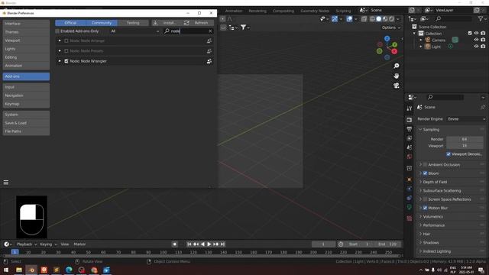The height and width of the screenshot is (275, 489).
Task: Switch to the Animation workspace tab
Action: pos(234,11)
